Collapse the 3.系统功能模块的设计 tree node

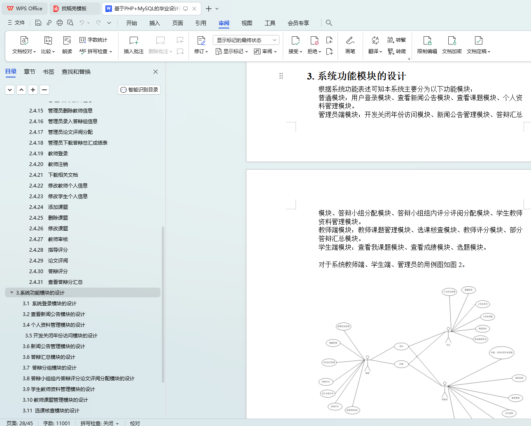coord(12,293)
